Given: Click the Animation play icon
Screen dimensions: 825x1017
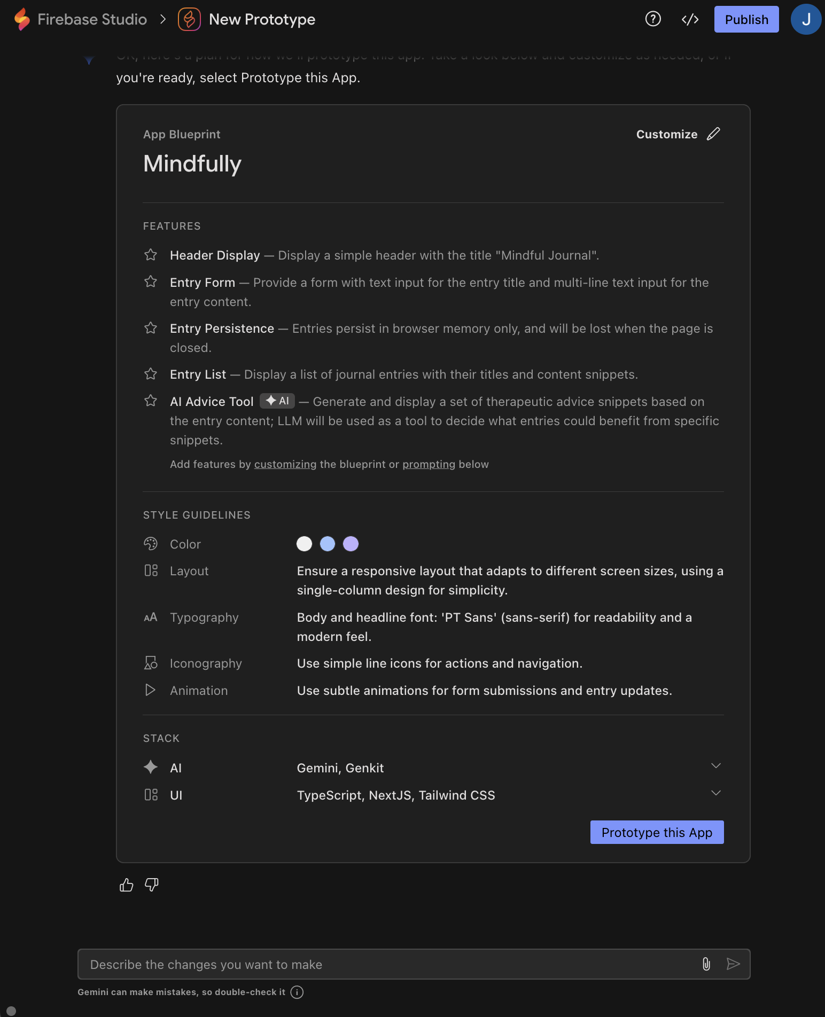Looking at the screenshot, I should tap(151, 690).
